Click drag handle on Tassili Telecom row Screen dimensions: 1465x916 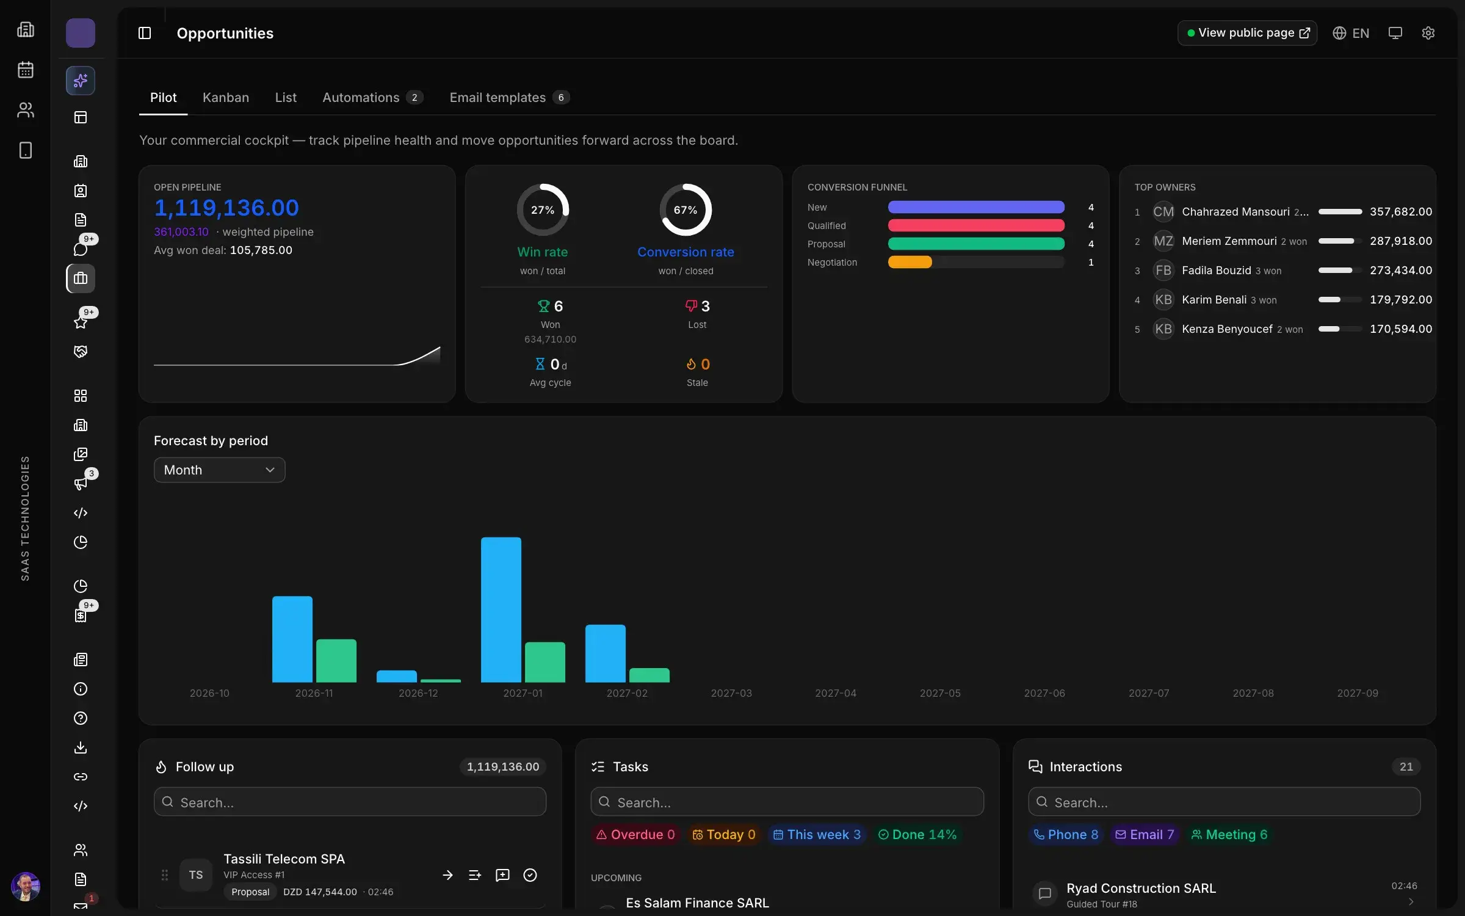click(x=164, y=875)
